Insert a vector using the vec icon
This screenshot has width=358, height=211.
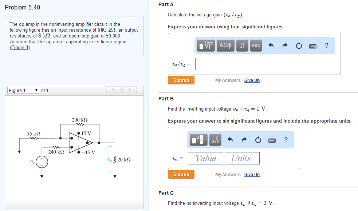(256, 45)
